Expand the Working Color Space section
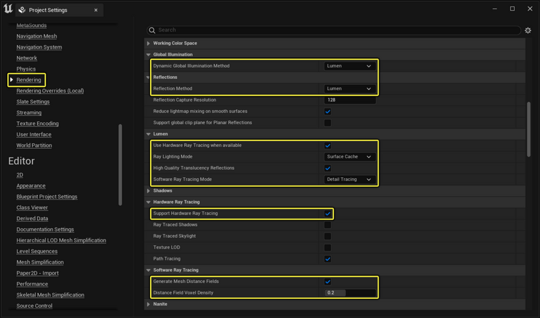 click(x=149, y=43)
